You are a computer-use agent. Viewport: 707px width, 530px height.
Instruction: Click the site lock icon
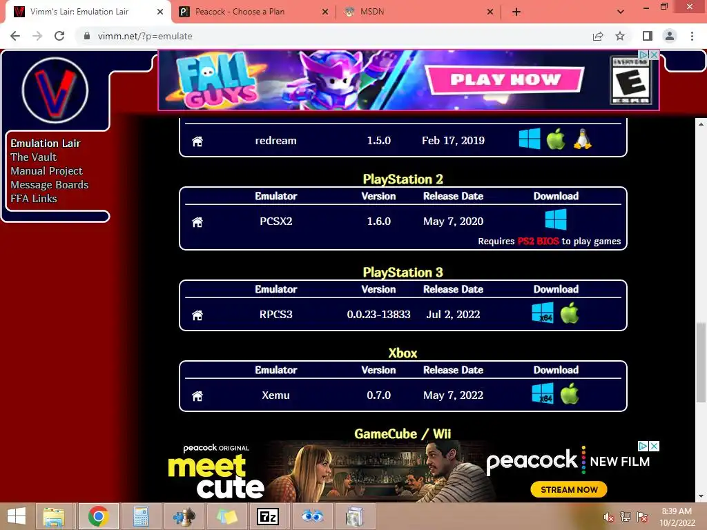coord(87,36)
